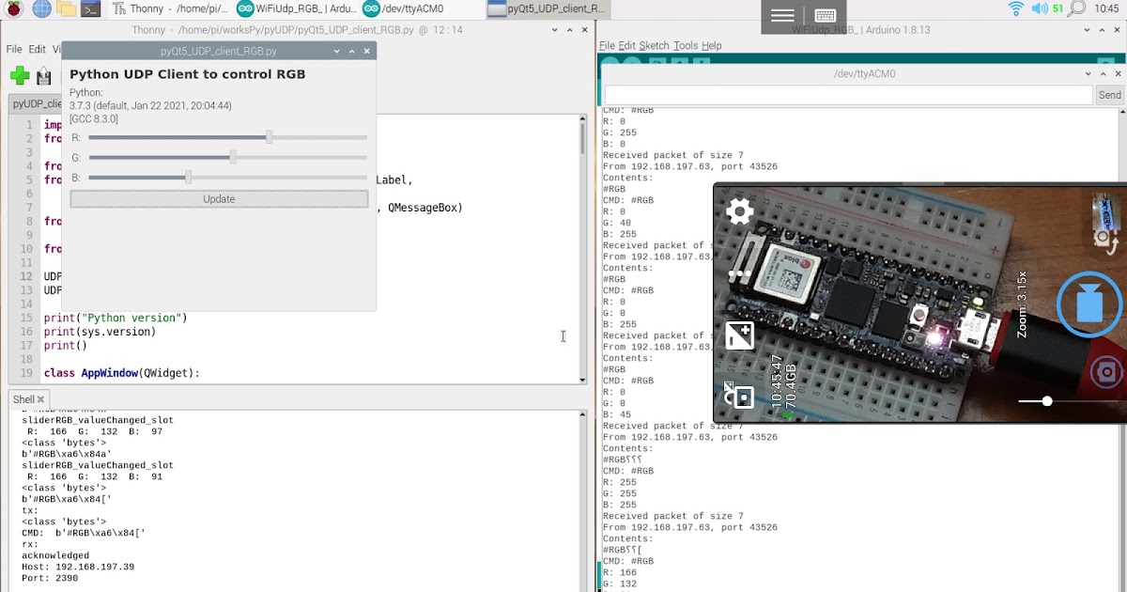Click the Wi-Fi status icon in system tray

[x=1015, y=10]
